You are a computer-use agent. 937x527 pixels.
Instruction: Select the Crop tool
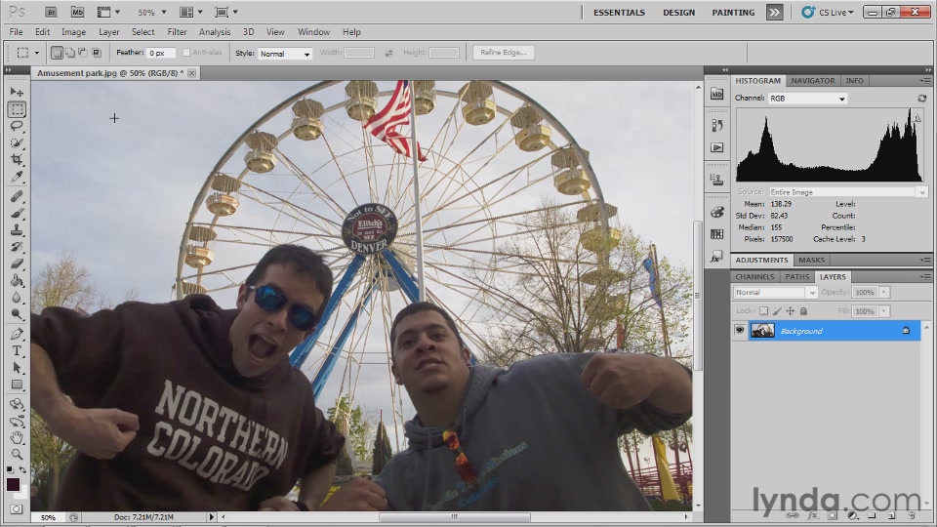17,159
